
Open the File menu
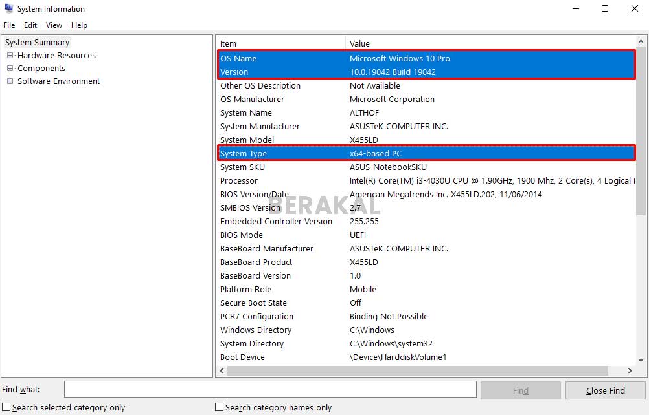[x=9, y=25]
